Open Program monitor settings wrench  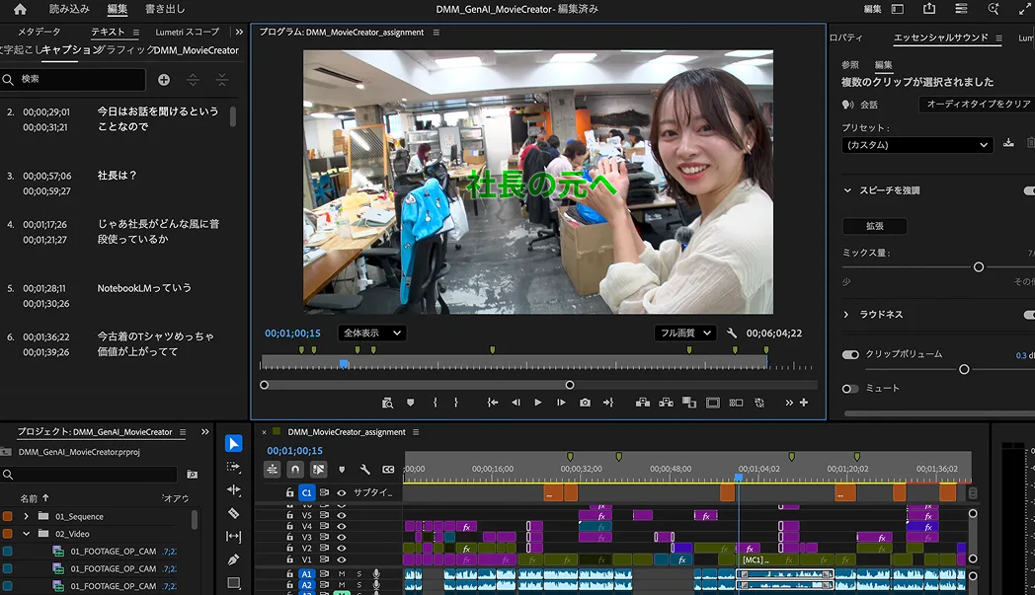[732, 334]
